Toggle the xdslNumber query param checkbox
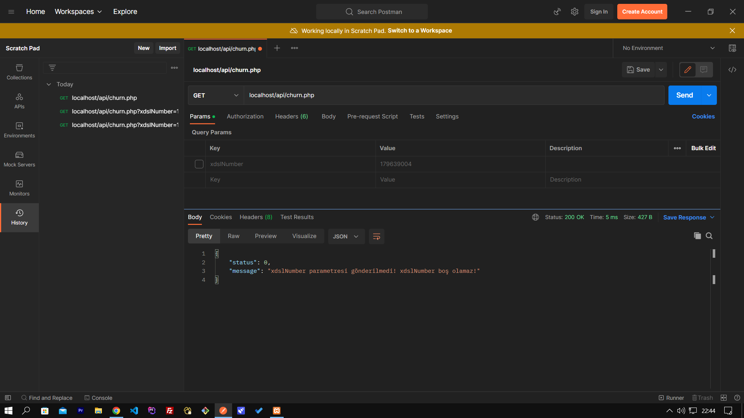The width and height of the screenshot is (744, 418). click(x=199, y=164)
